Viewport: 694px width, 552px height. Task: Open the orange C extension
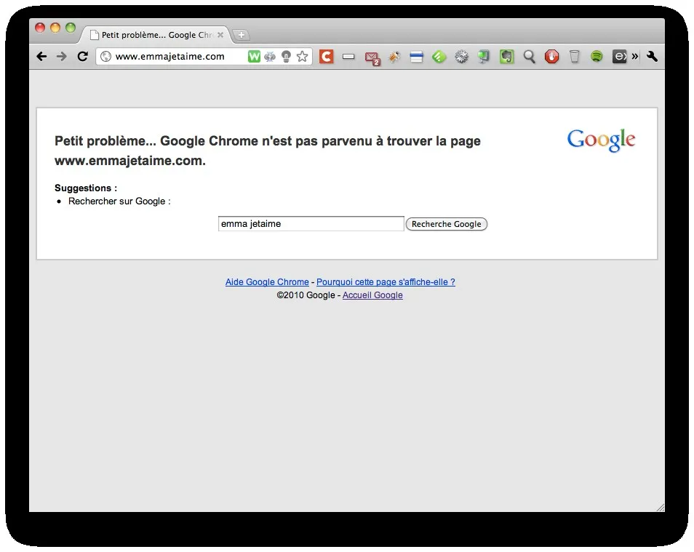pyautogui.click(x=326, y=56)
